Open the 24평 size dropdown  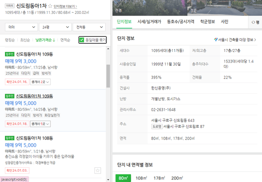[55, 27]
